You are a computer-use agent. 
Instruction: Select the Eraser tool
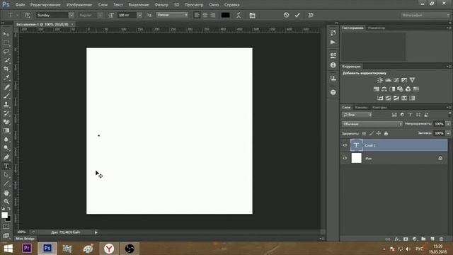(x=6, y=122)
